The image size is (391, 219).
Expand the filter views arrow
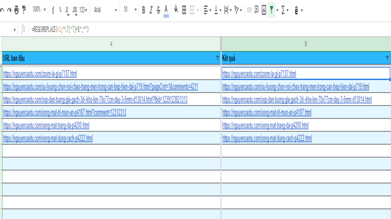tap(277, 10)
